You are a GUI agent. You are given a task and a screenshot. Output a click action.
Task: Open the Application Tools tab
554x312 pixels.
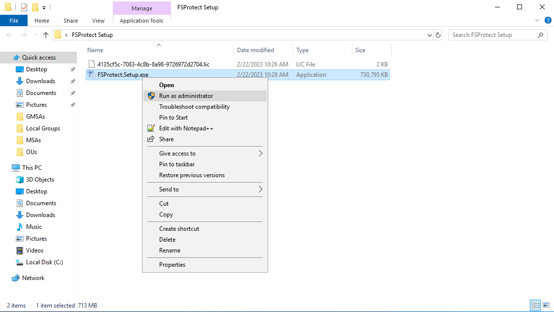pos(141,21)
